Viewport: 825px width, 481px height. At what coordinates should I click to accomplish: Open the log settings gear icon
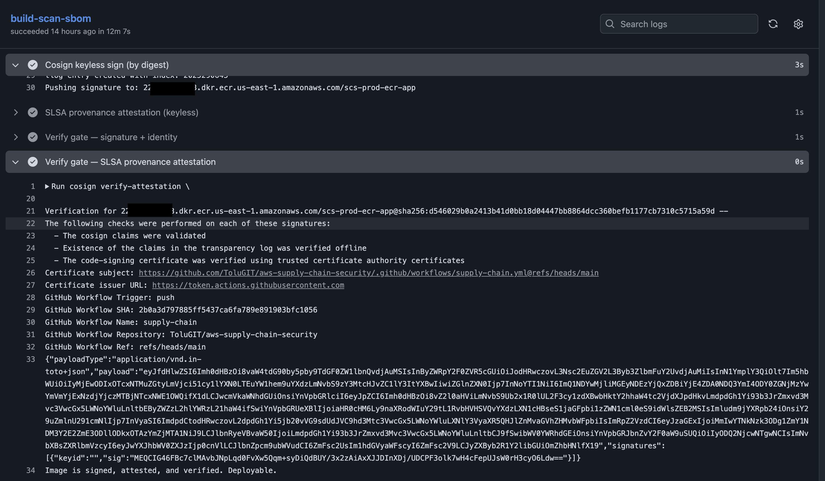click(x=798, y=24)
